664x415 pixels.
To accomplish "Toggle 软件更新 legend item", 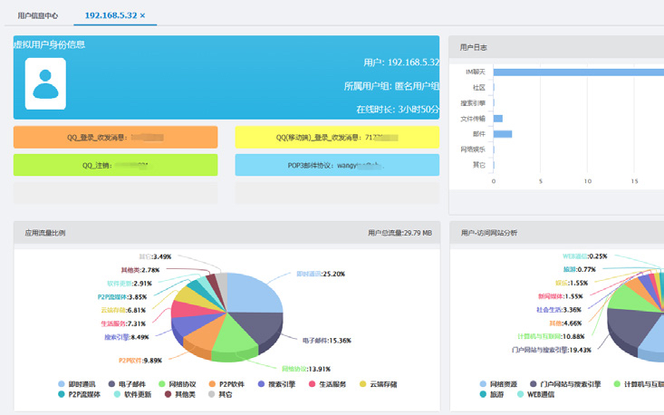I will coord(136,395).
